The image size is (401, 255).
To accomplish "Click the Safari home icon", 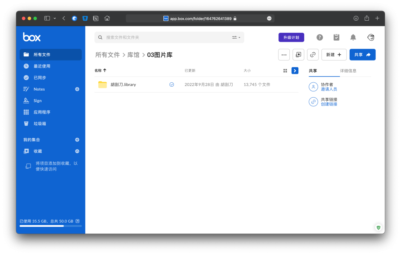I will 107,18.
